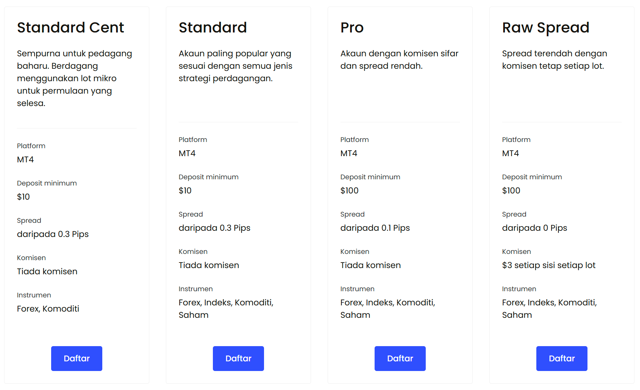Image resolution: width=640 pixels, height=390 pixels.
Task: Click Raw Spread description 'Spread terendah dengan'
Action: 555,54
